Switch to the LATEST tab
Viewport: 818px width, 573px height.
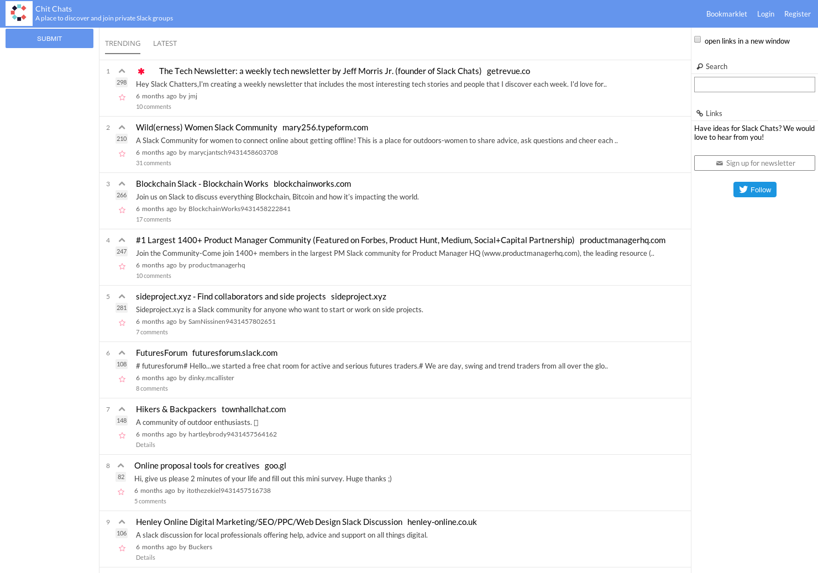pos(165,43)
